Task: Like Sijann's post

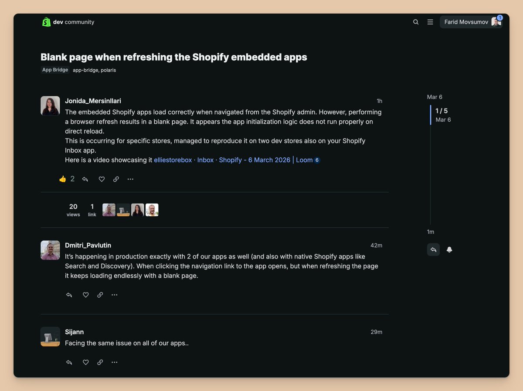Action: coord(86,362)
